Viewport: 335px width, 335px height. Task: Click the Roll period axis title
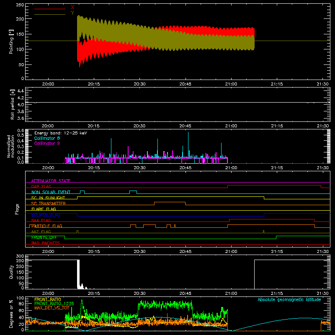(x=13, y=104)
